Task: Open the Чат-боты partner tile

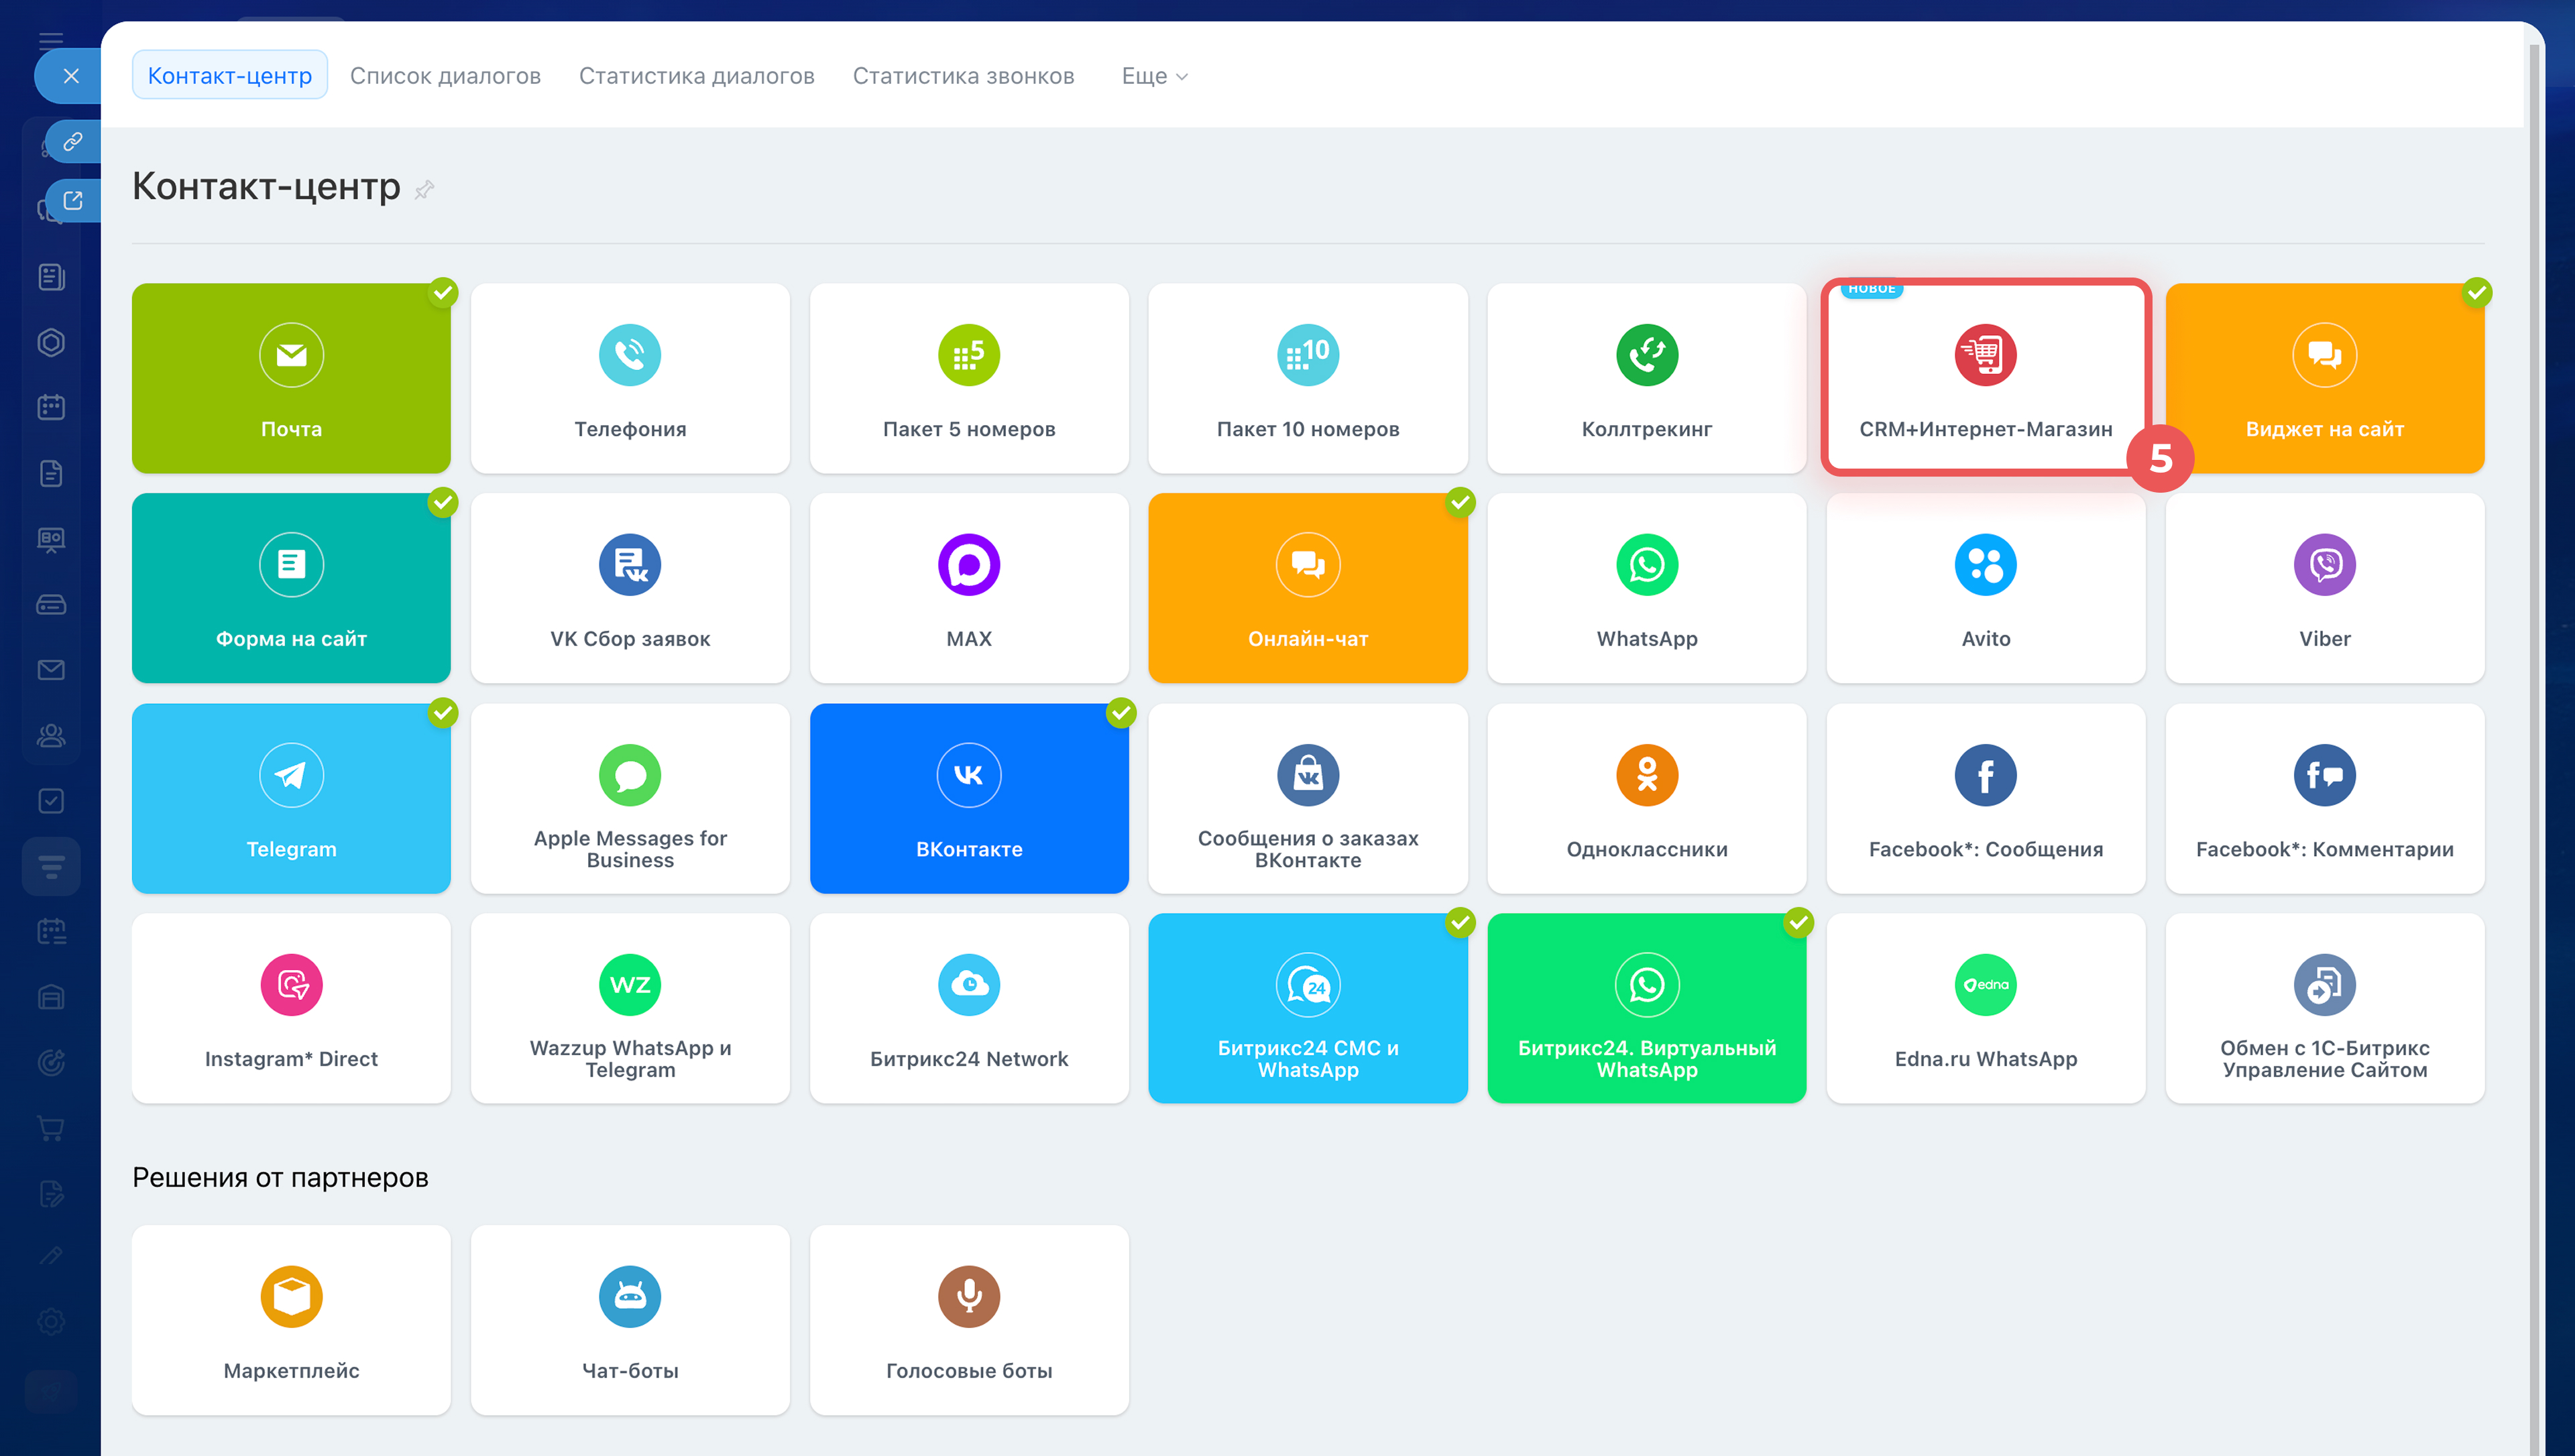Action: [630, 1320]
